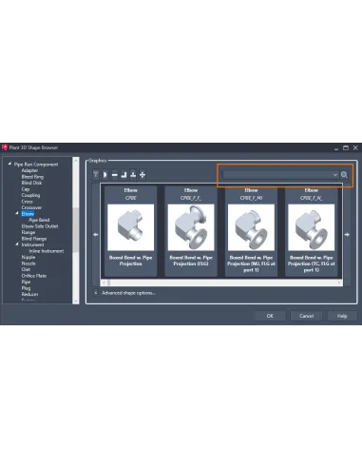Select the half-circle shape filter icon
362x468 pixels.
coord(105,174)
